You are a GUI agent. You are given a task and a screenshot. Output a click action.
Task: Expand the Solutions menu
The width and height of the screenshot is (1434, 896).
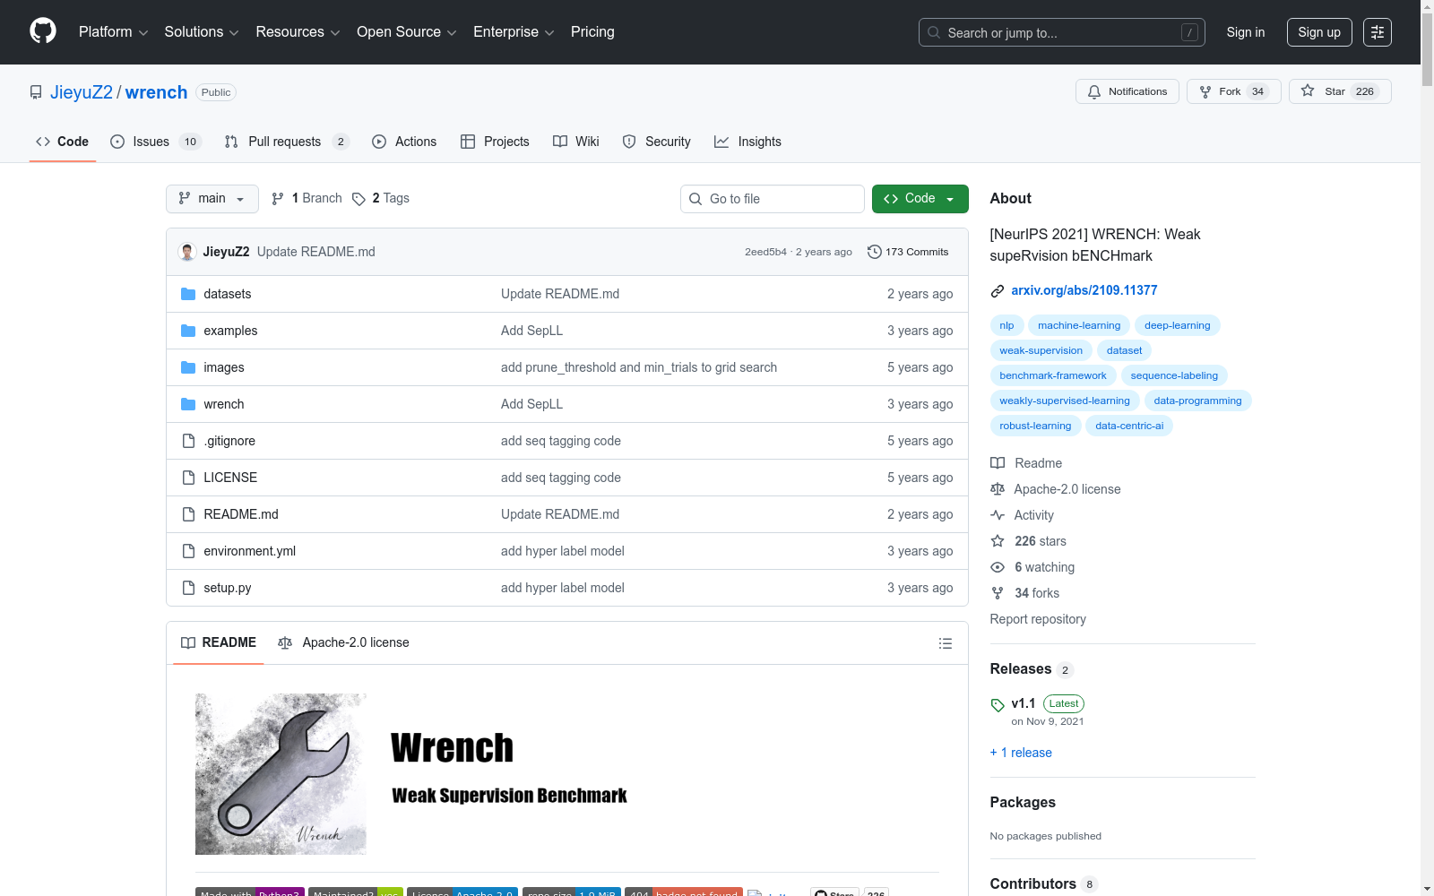[202, 32]
